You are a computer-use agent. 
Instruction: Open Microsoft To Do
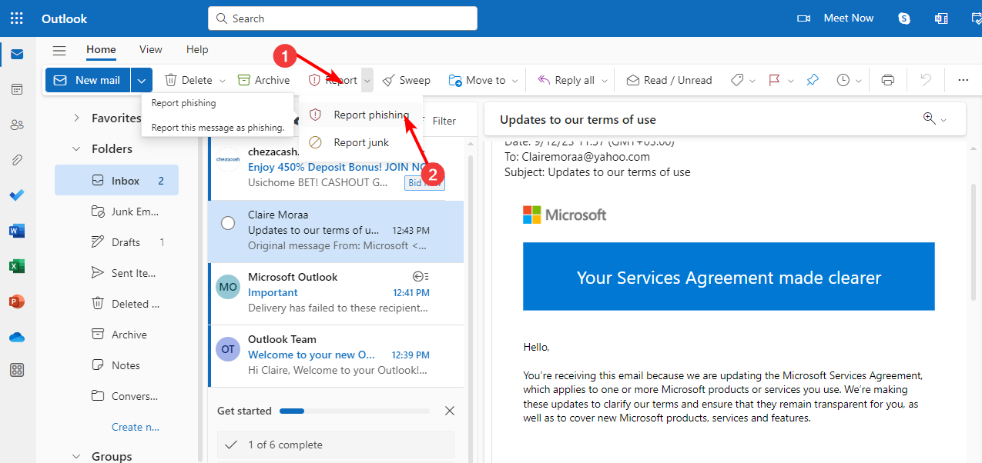click(16, 195)
